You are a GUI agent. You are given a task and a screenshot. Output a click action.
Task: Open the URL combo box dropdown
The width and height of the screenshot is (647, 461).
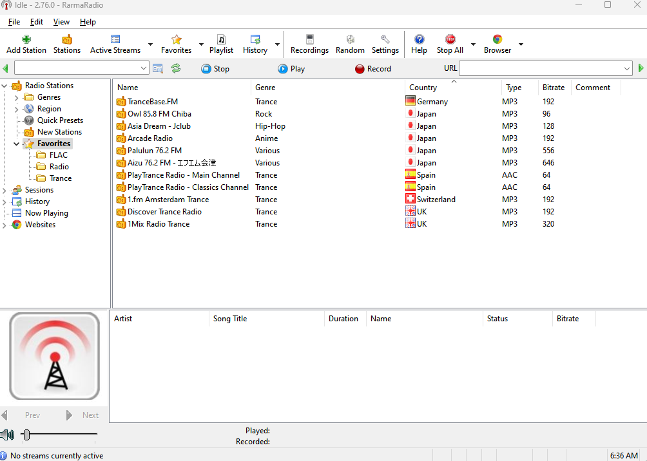pos(627,68)
